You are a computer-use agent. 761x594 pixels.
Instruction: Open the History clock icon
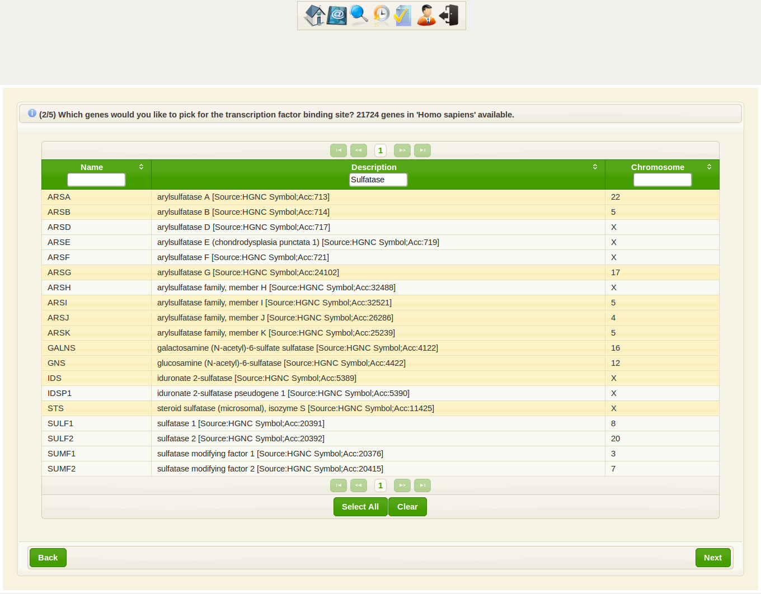[x=380, y=15]
